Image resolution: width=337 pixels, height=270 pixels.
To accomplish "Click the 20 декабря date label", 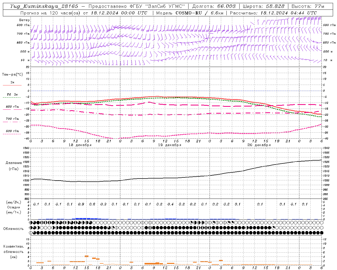I will 259,145.
